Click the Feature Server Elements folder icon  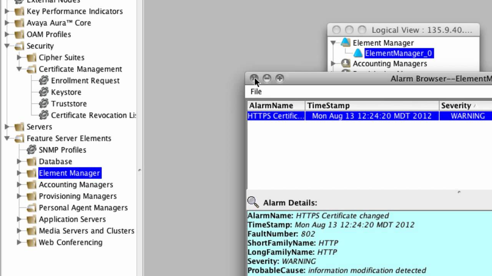19,138
